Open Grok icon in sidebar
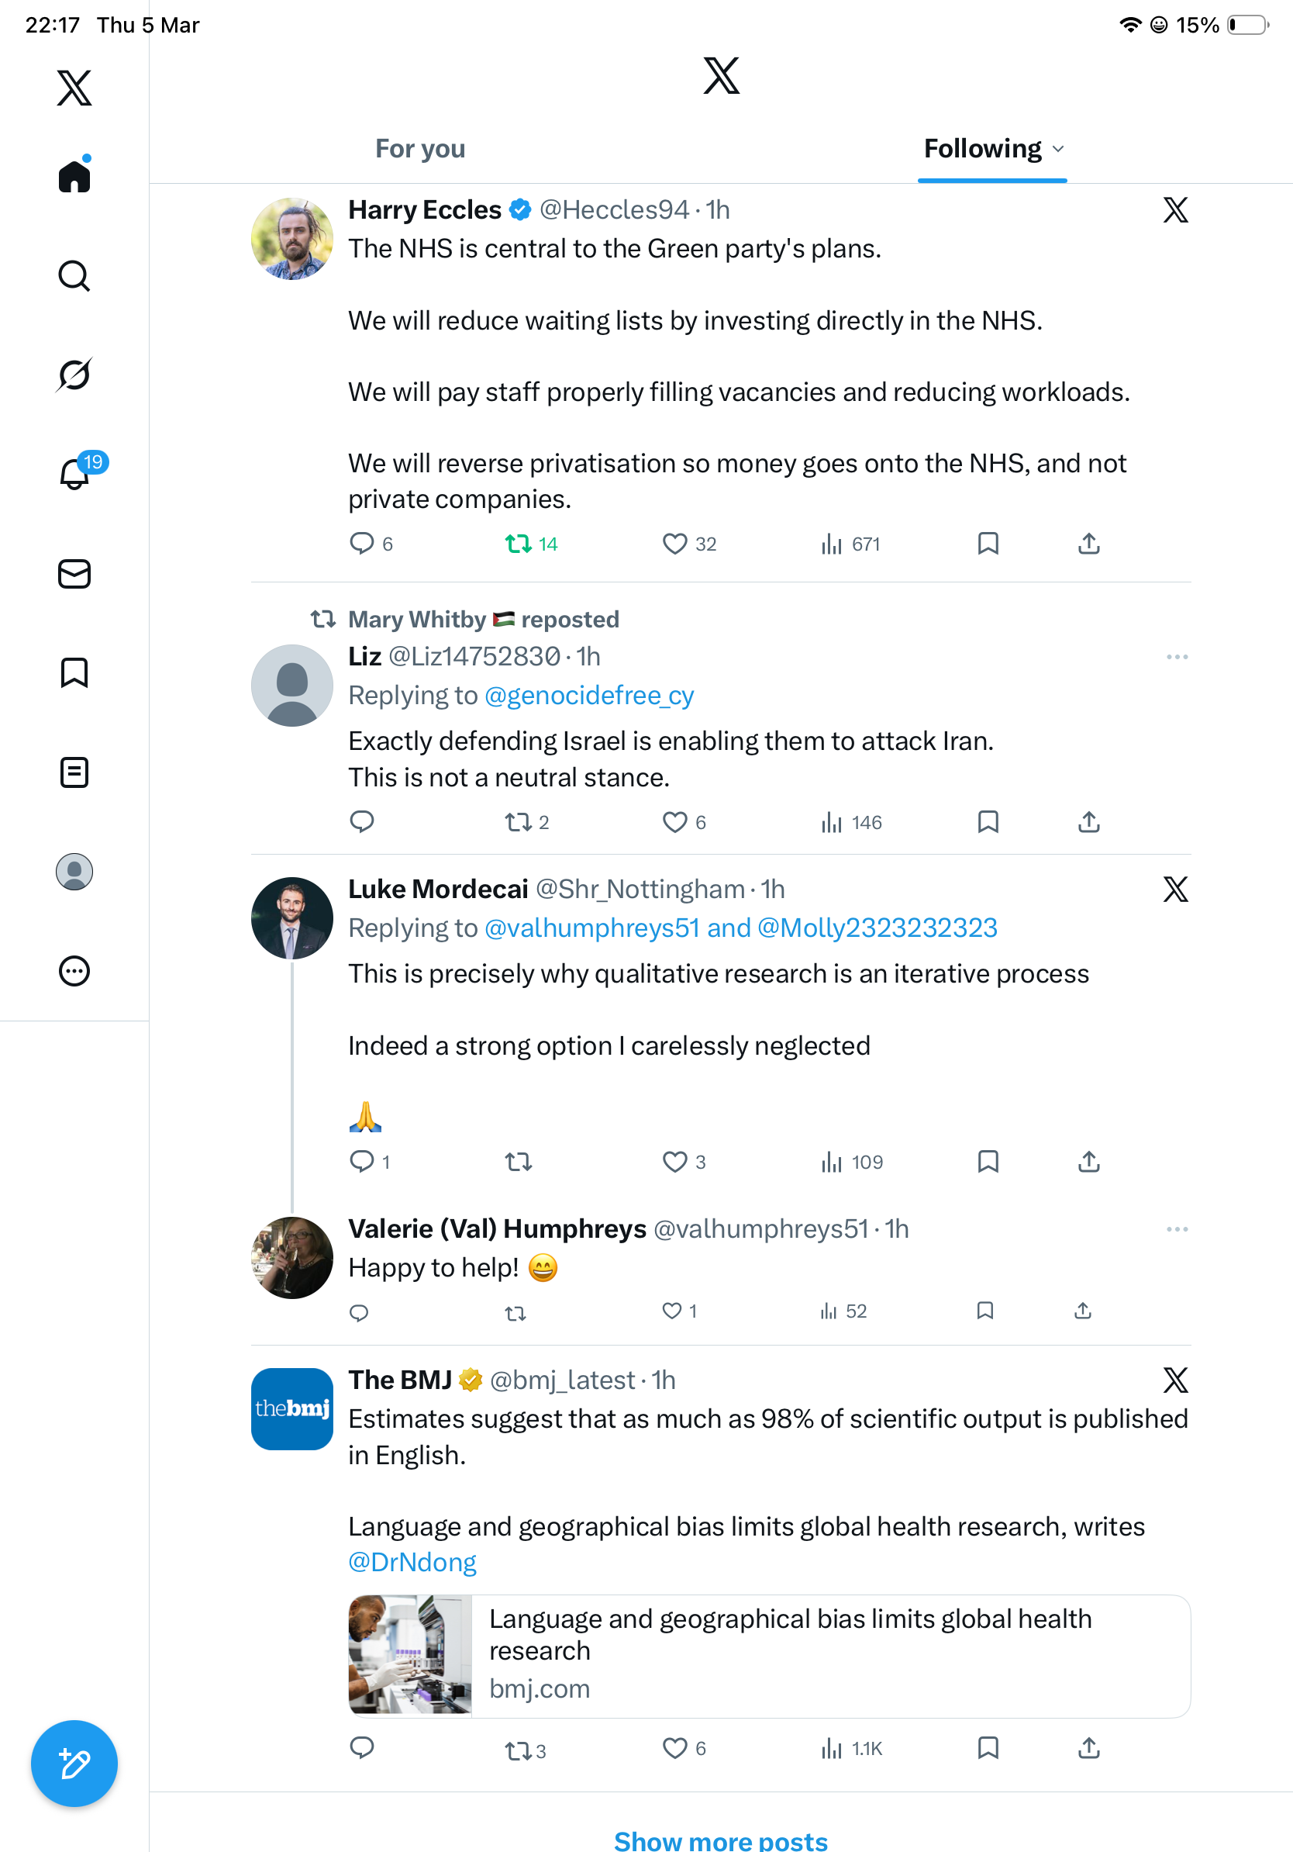Image resolution: width=1293 pixels, height=1852 pixels. 74,375
